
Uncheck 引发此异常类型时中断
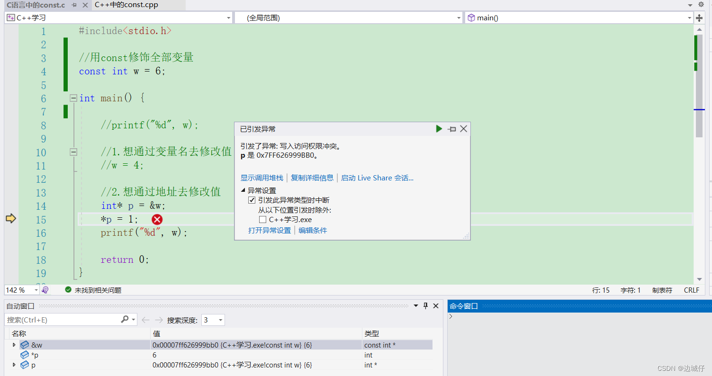point(252,200)
